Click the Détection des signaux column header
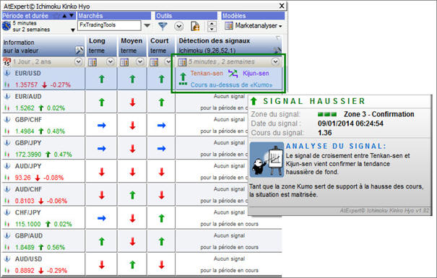This screenshot has width=437, height=278. [x=229, y=45]
